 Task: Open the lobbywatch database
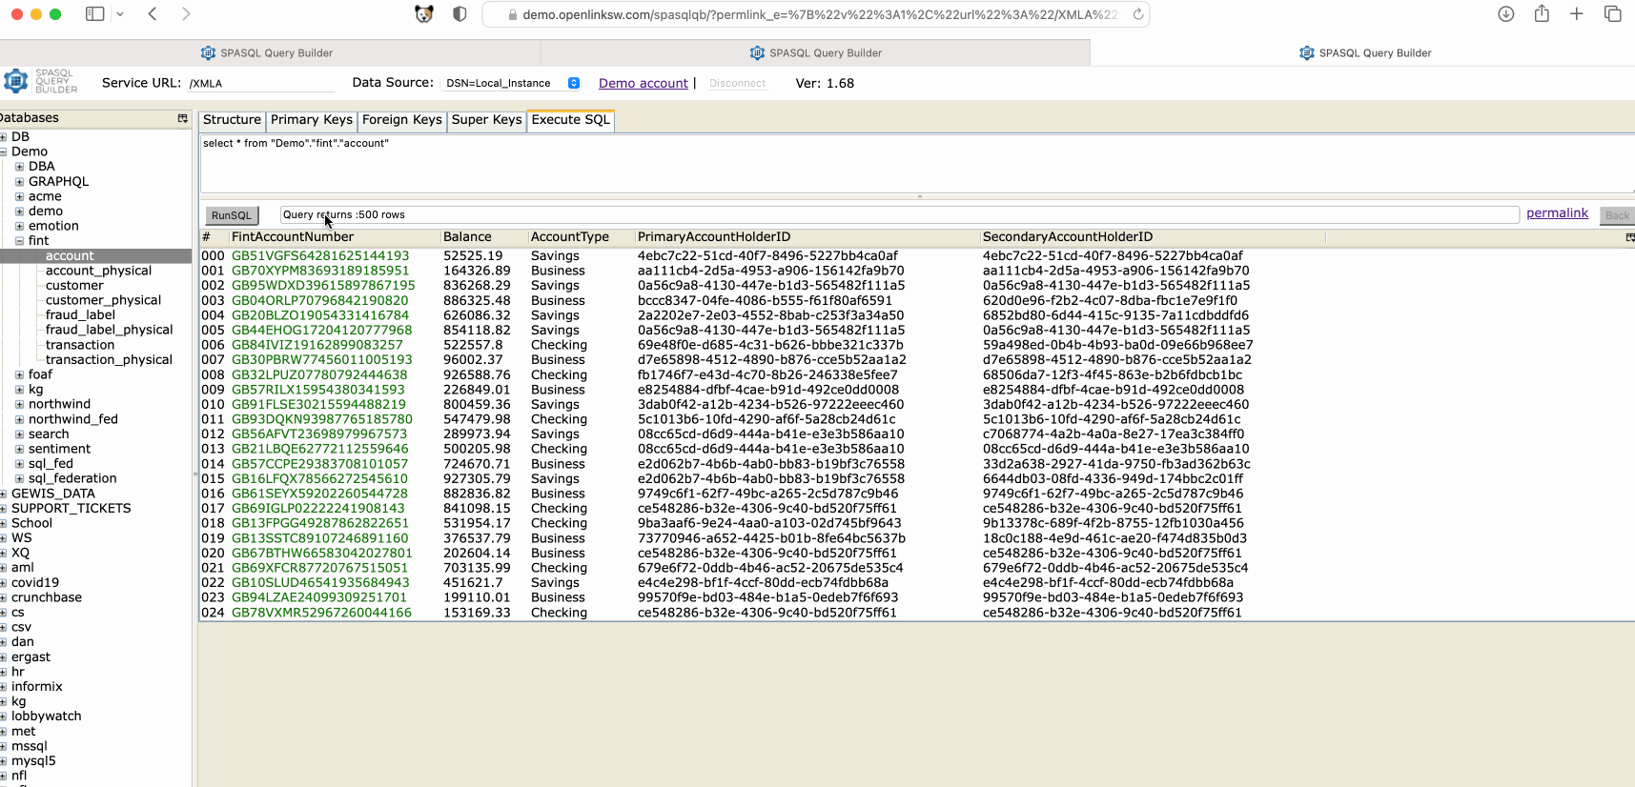tap(47, 716)
